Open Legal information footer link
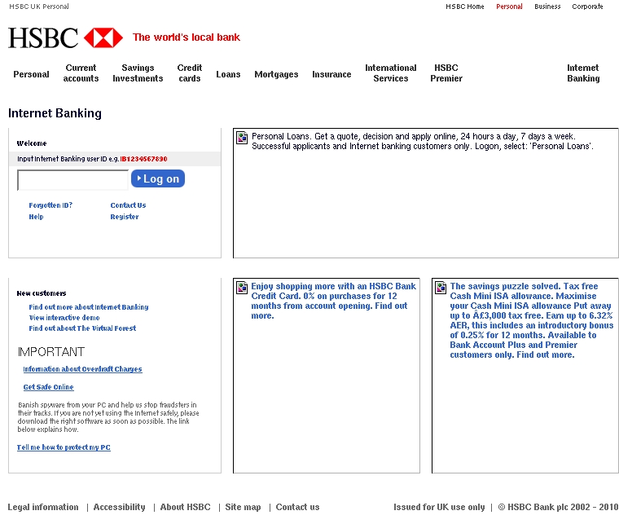619x524 pixels. pyautogui.click(x=43, y=507)
